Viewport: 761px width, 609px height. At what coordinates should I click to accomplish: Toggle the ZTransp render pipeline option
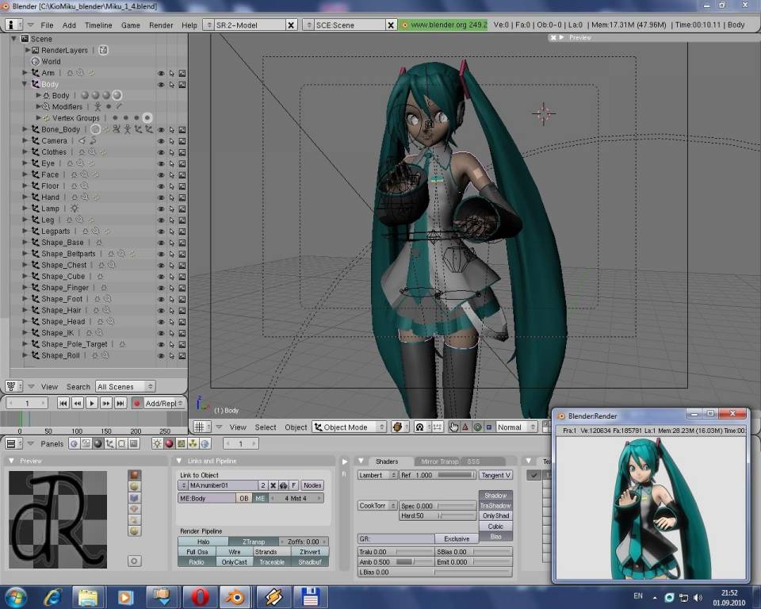pyautogui.click(x=254, y=542)
